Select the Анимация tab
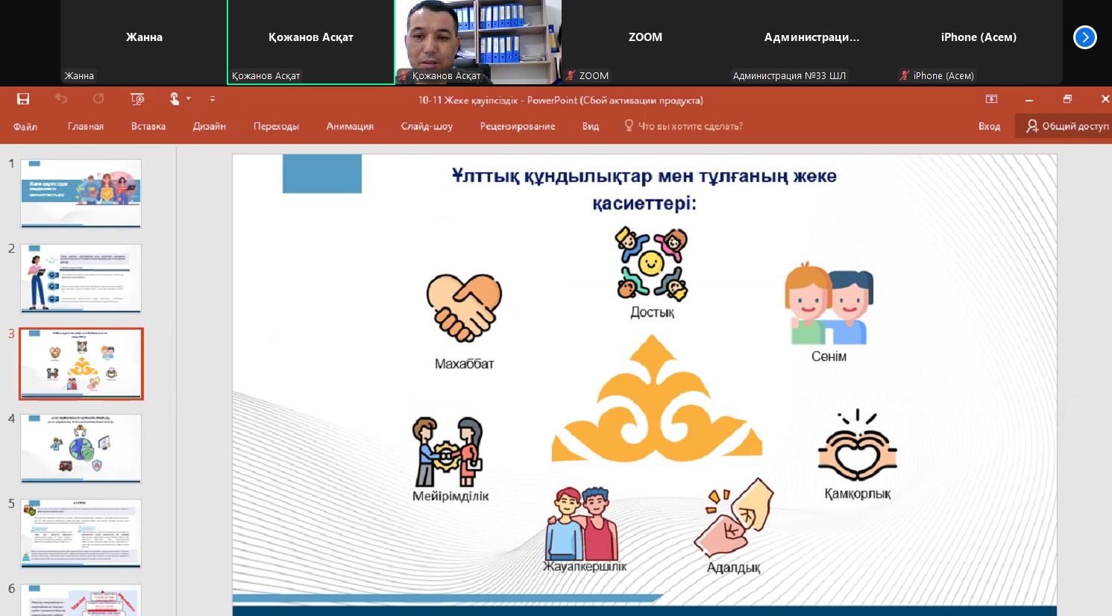Screen dimensions: 1112x616 pyautogui.click(x=350, y=127)
